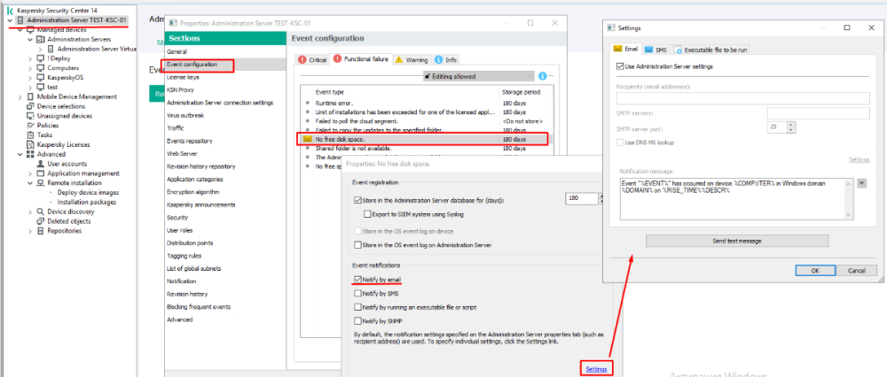Click the Repositories icon
887x377 pixels.
coord(40,231)
